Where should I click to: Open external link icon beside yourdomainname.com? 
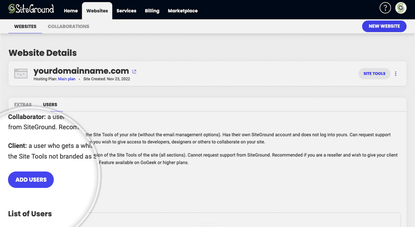tap(134, 72)
